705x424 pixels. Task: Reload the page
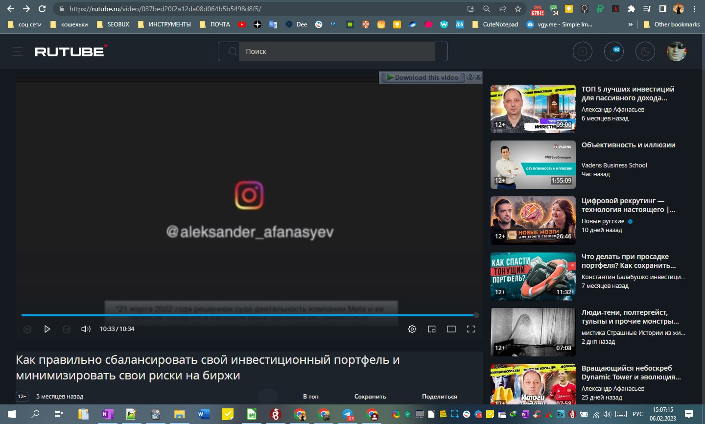(42, 9)
